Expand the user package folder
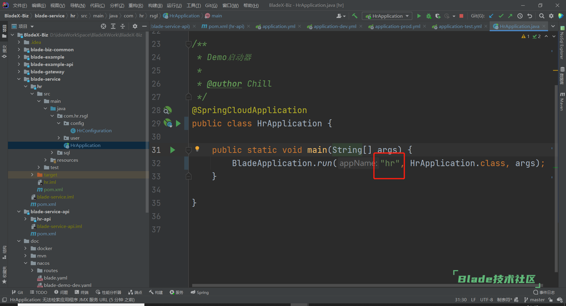 pyautogui.click(x=59, y=138)
